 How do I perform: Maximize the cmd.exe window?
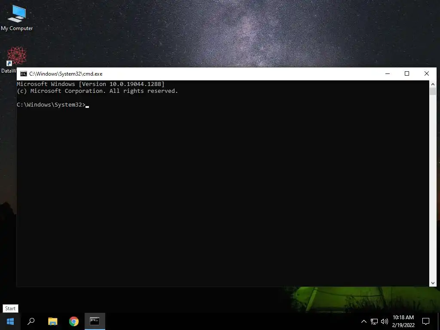(407, 74)
